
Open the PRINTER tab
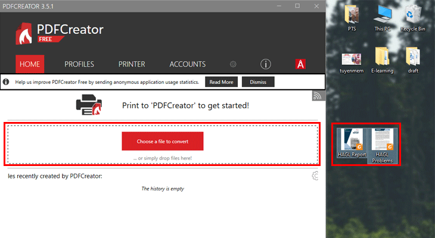(x=132, y=64)
